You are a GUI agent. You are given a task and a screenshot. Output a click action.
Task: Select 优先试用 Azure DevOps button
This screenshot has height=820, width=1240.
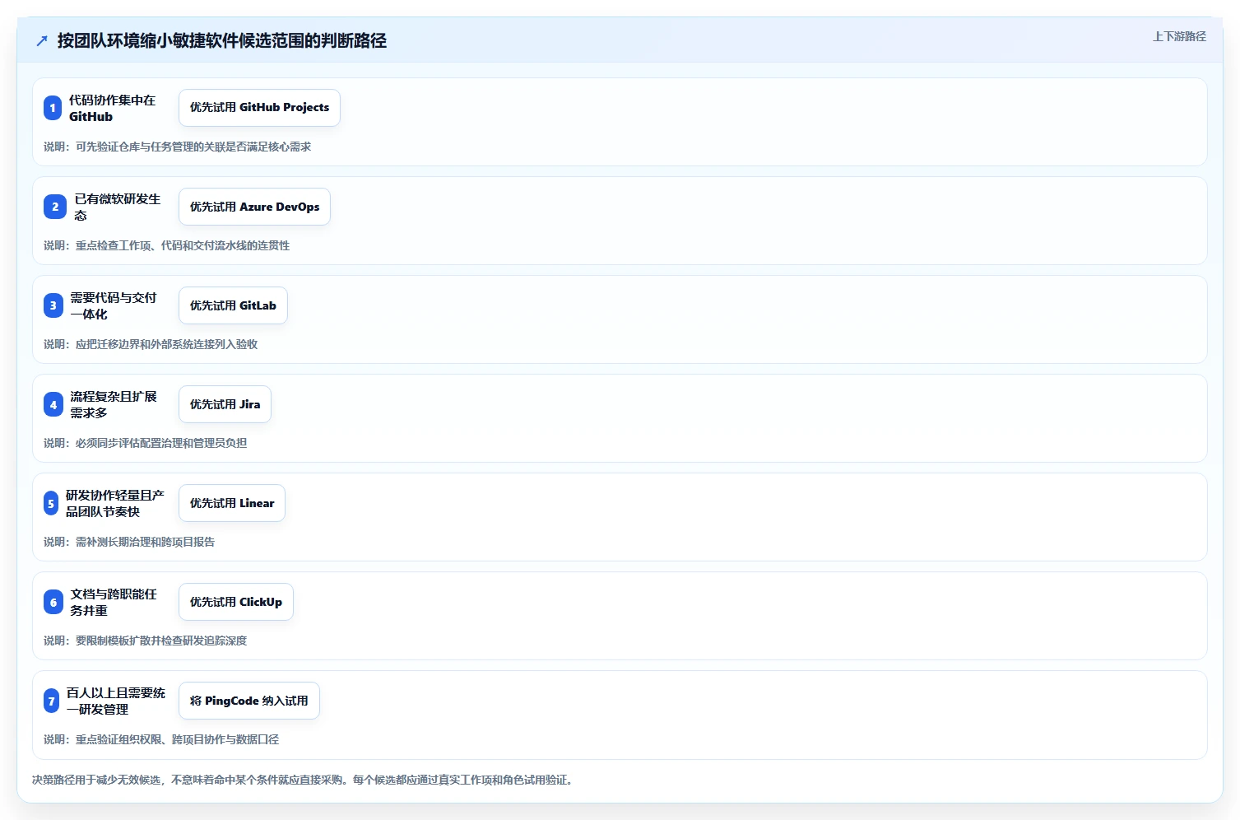point(254,207)
